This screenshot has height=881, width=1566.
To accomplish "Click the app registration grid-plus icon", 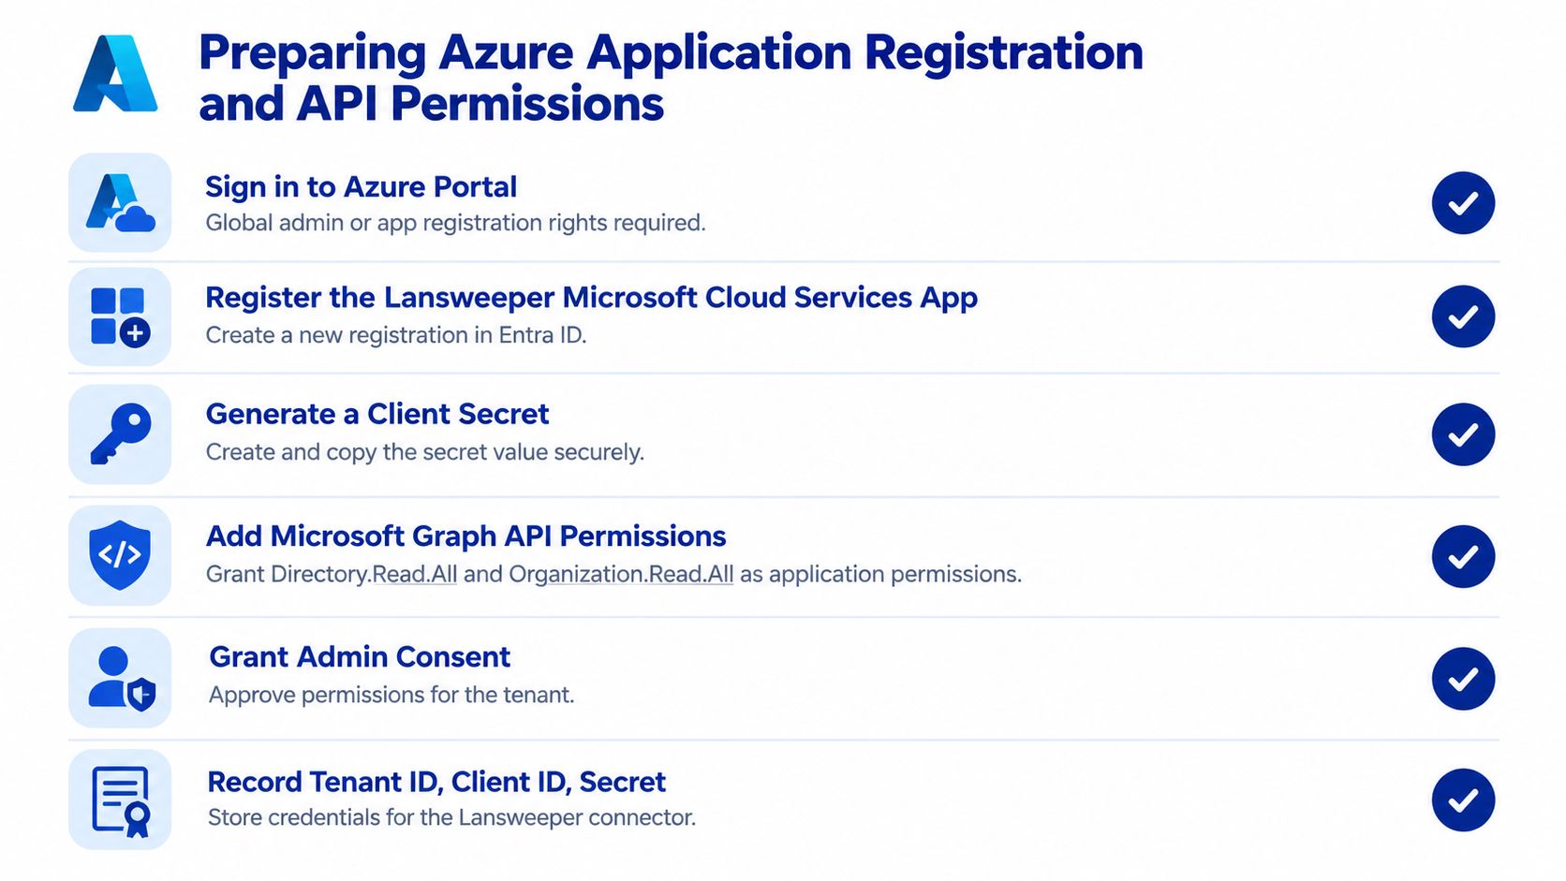I will (x=120, y=316).
